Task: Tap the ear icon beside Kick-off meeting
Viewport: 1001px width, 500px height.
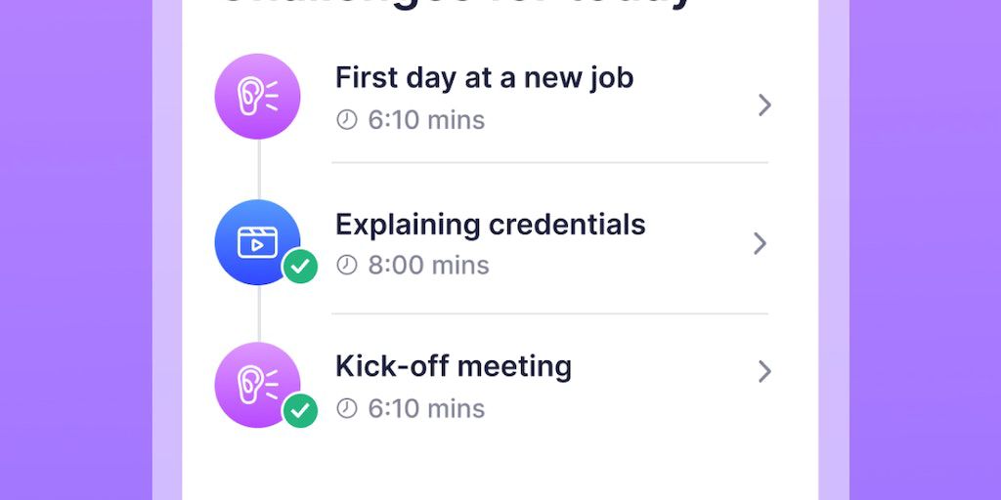Action: (257, 385)
